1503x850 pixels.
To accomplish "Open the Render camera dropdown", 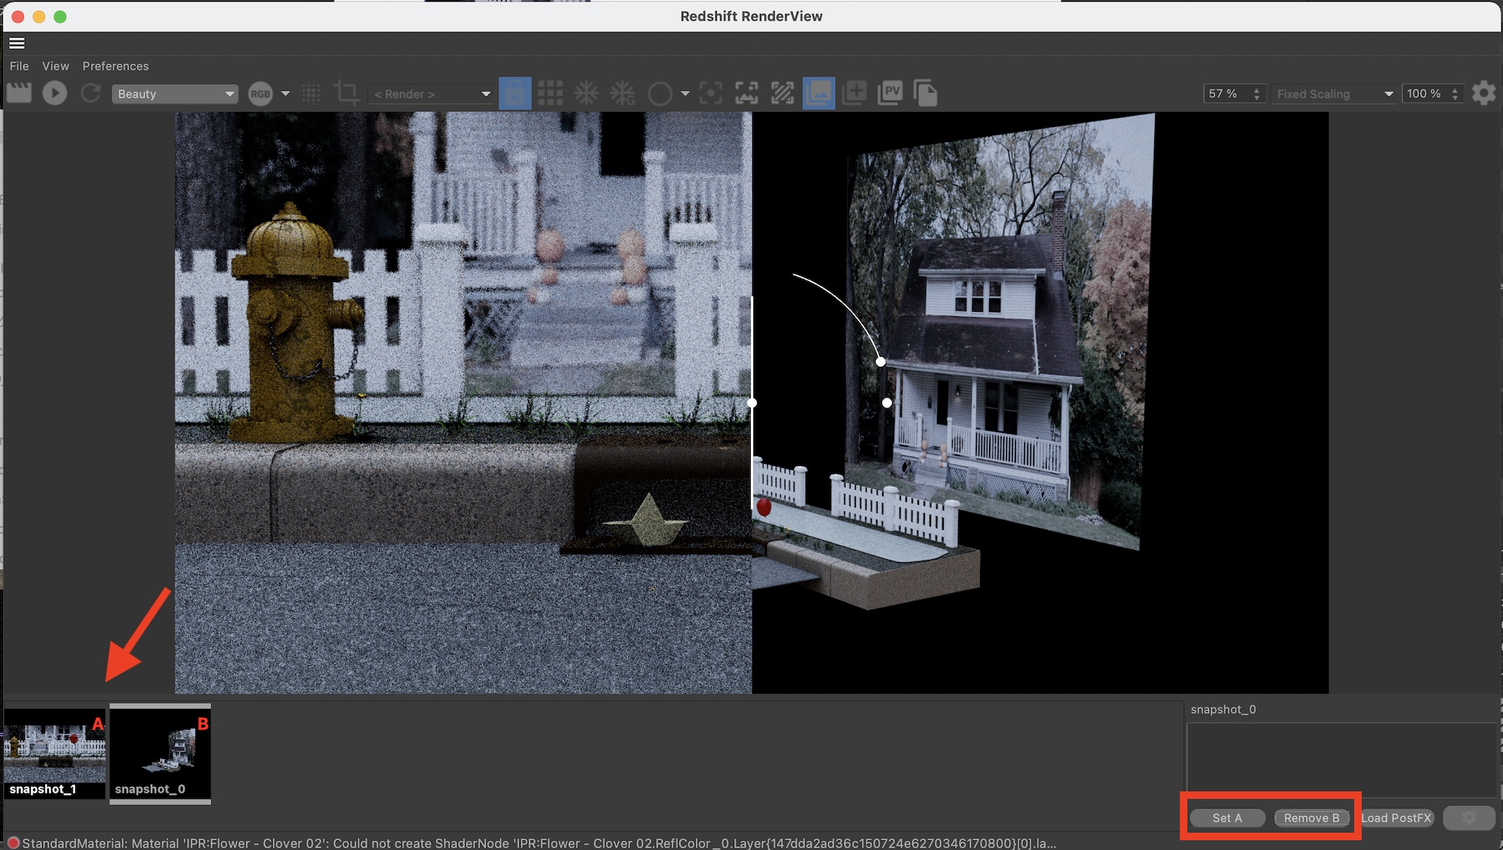I will click(432, 94).
